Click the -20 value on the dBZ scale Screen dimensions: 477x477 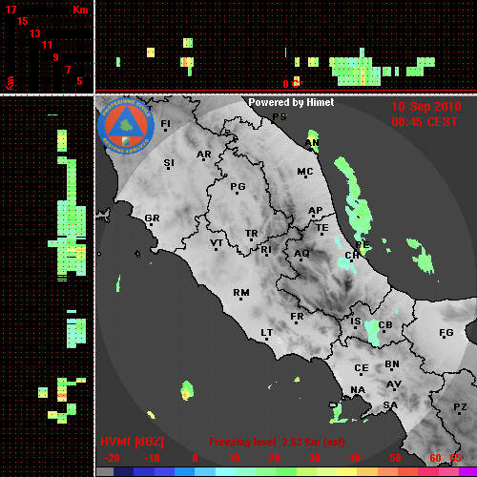[112, 458]
